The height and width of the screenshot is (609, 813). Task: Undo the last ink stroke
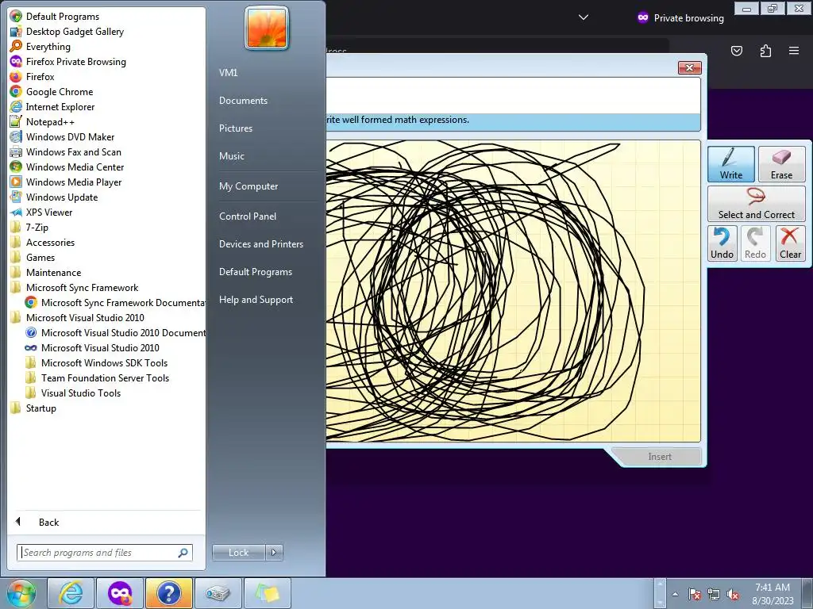coord(722,243)
